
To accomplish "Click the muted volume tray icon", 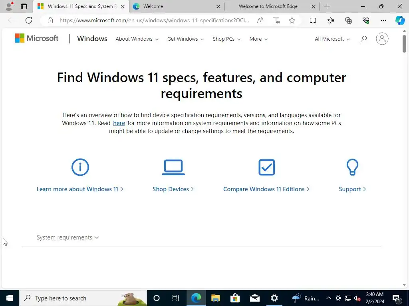I will 357,298.
